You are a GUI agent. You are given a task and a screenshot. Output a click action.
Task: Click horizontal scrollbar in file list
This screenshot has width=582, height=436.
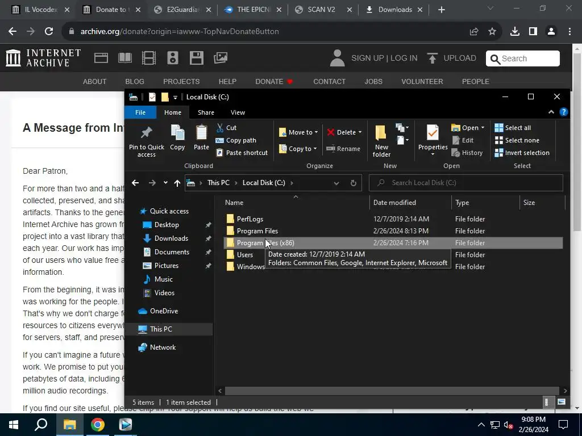click(392, 391)
